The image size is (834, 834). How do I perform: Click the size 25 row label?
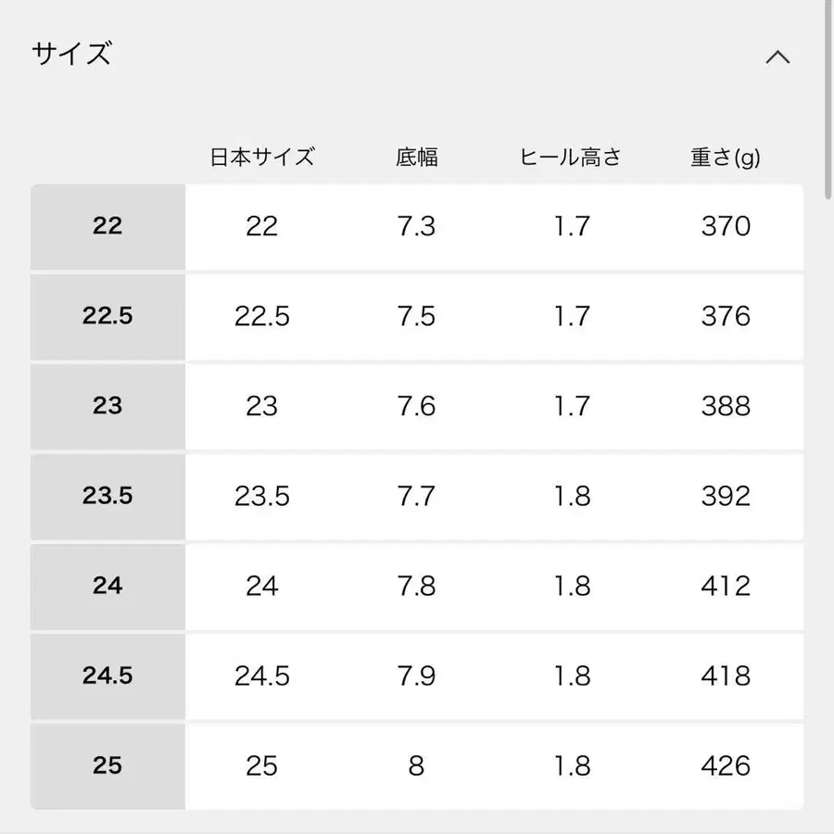coord(107,766)
